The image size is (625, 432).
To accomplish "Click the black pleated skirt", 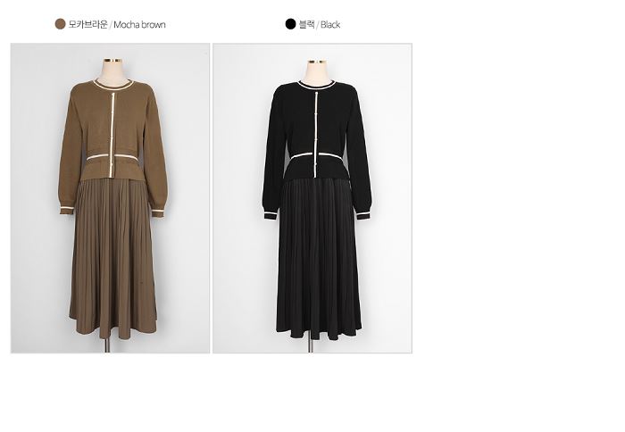I will point(319,259).
